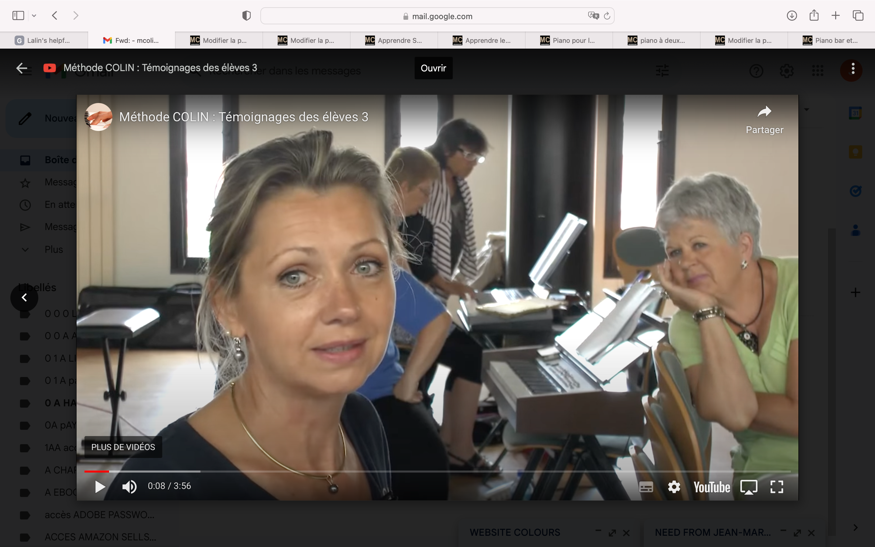Viewport: 875px width, 547px height.
Task: Open the channel avatar thumbnail
Action: coord(98,117)
